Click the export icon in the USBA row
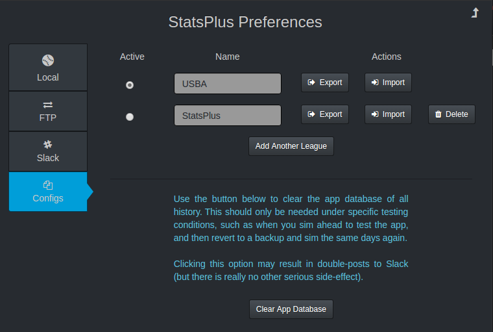This screenshot has height=332, width=493. pos(311,83)
